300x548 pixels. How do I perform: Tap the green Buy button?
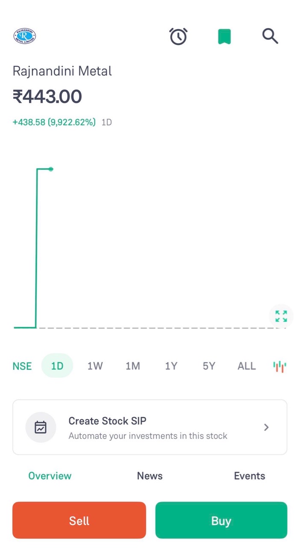pos(221,520)
